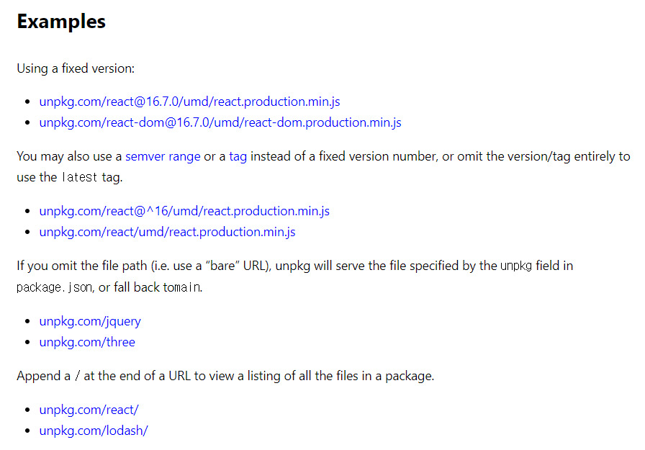The image size is (645, 450).
Task: Click the Examples heading
Action: click(61, 22)
